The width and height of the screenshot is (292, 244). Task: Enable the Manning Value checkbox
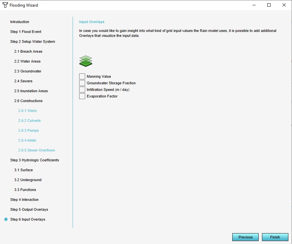point(82,76)
